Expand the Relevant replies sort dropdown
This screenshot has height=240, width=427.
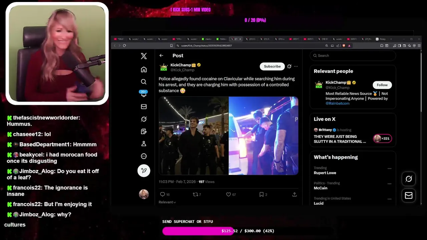point(167,202)
